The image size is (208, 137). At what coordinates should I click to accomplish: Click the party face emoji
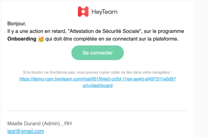click(41, 39)
